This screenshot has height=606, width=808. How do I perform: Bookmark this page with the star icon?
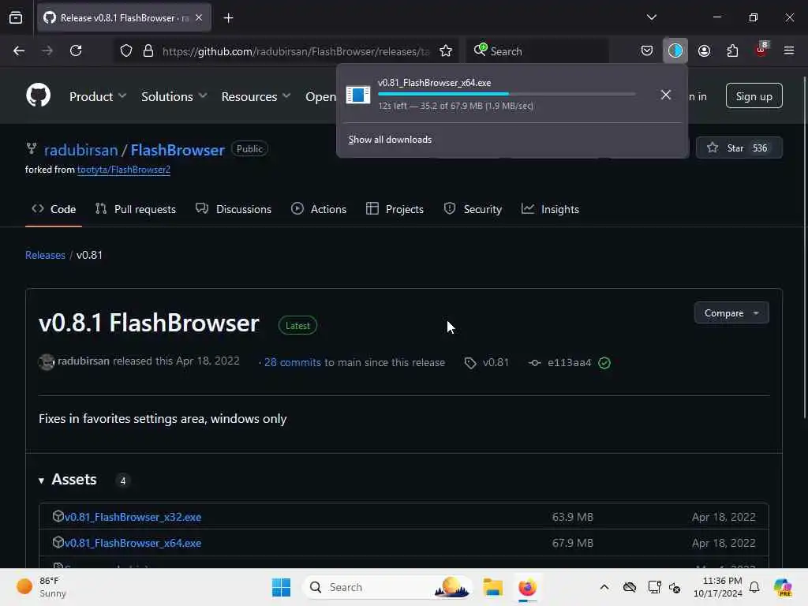click(446, 51)
